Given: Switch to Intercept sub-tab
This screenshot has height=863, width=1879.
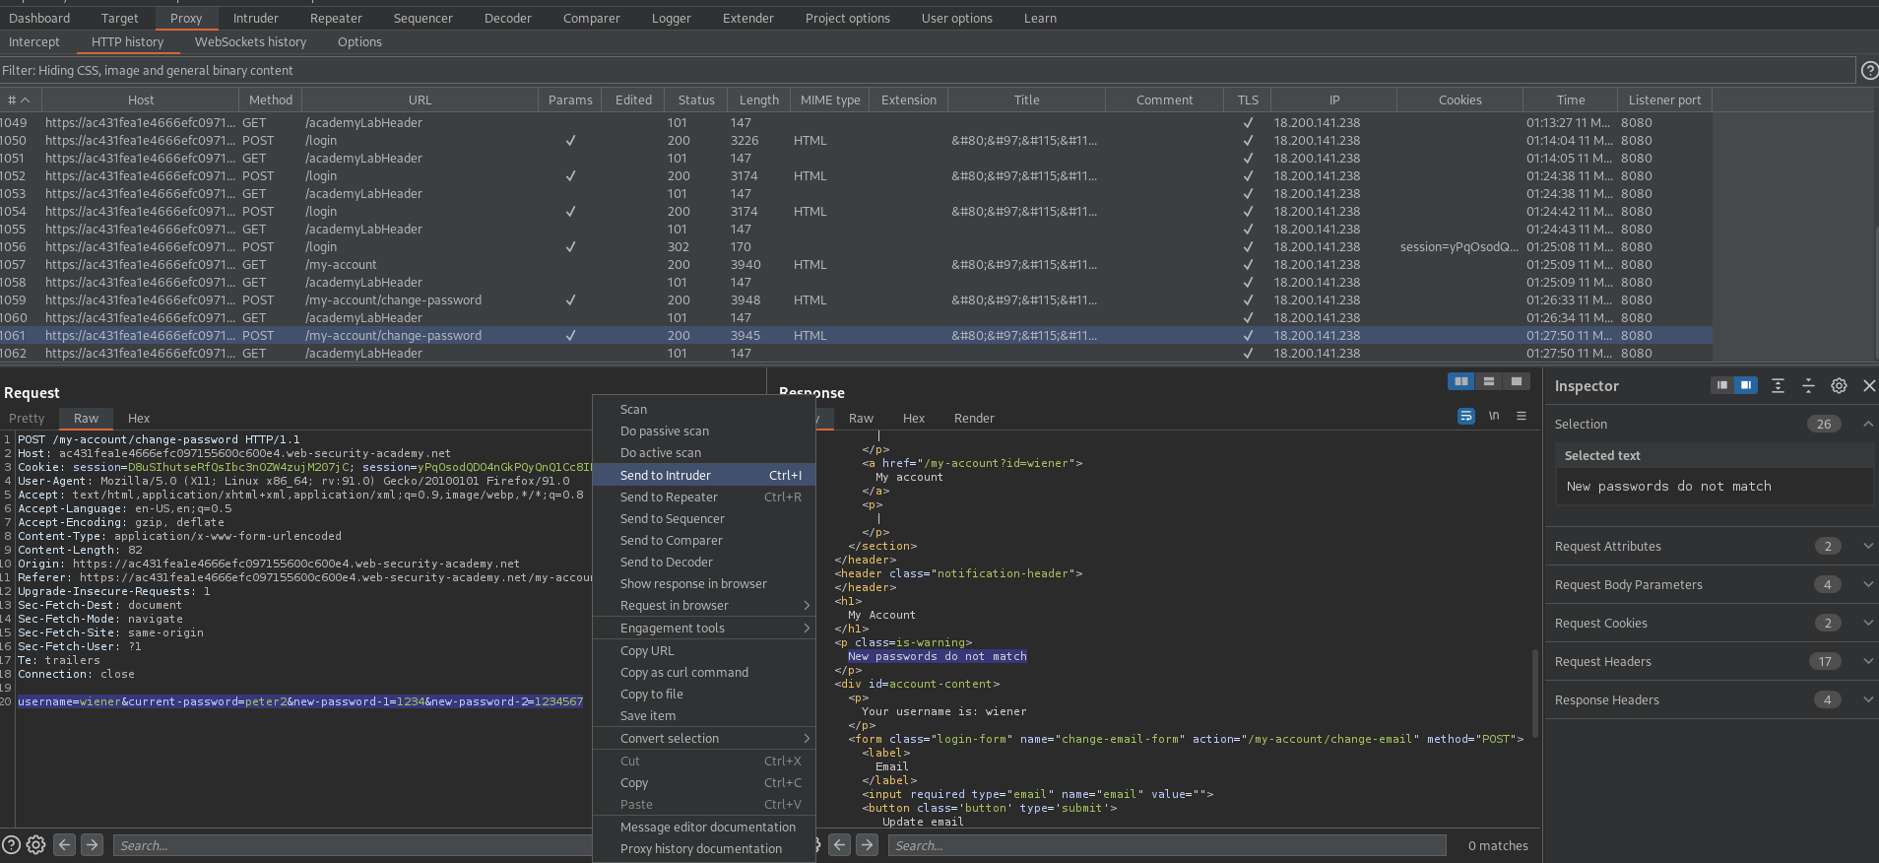Looking at the screenshot, I should (x=34, y=41).
